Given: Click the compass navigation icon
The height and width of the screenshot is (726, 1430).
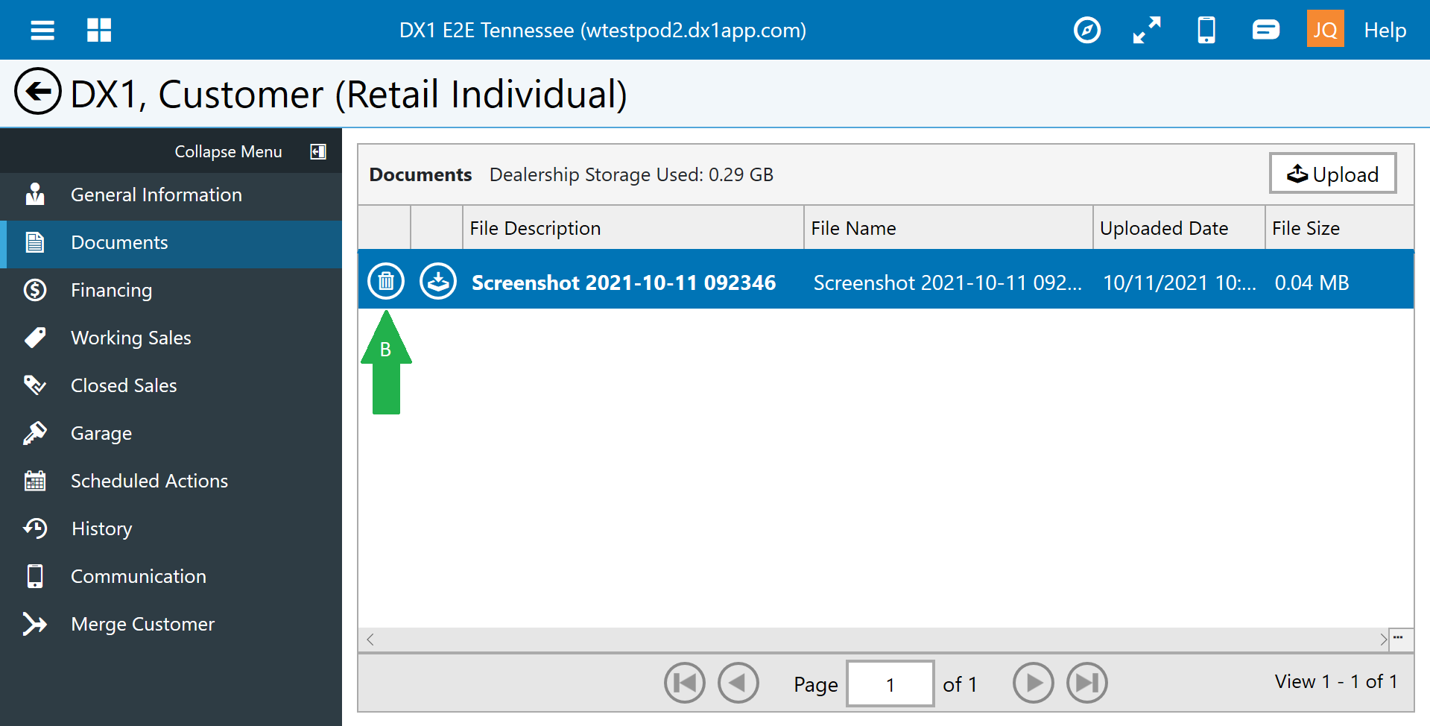Looking at the screenshot, I should tap(1087, 31).
